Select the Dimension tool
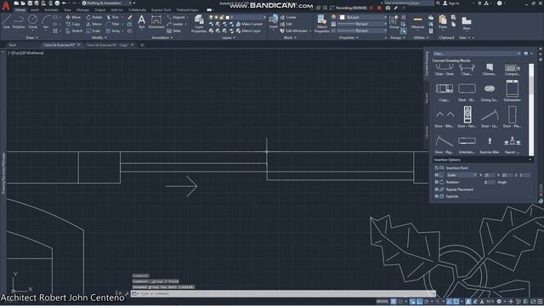 [x=156, y=22]
